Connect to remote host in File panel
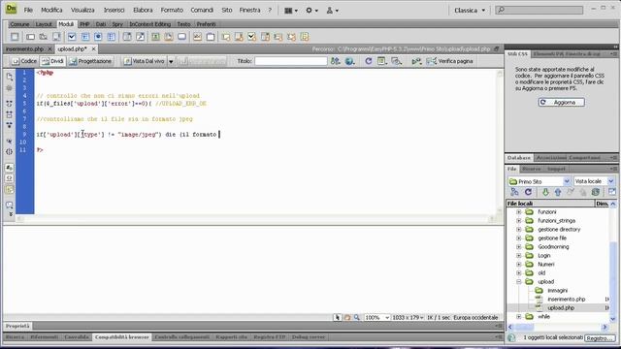 tap(514, 192)
